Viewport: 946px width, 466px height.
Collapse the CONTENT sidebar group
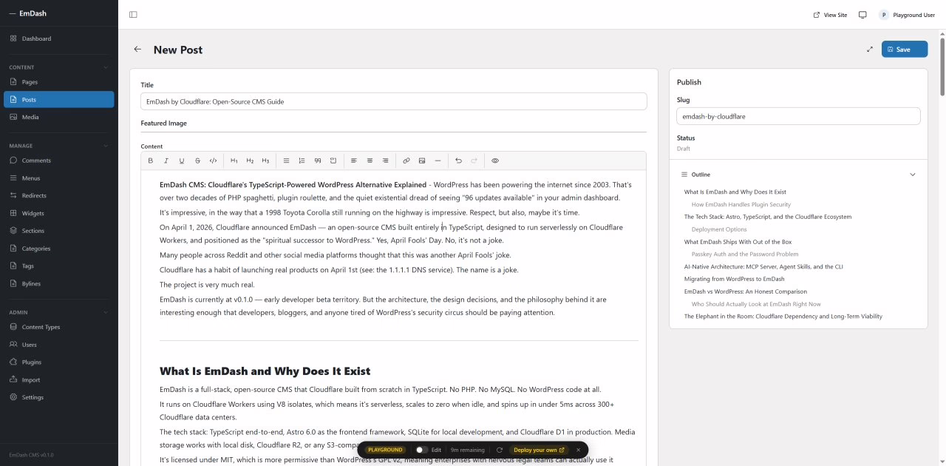coord(106,67)
